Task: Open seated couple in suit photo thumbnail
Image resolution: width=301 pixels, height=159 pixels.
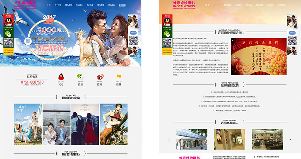Action: click(x=57, y=124)
